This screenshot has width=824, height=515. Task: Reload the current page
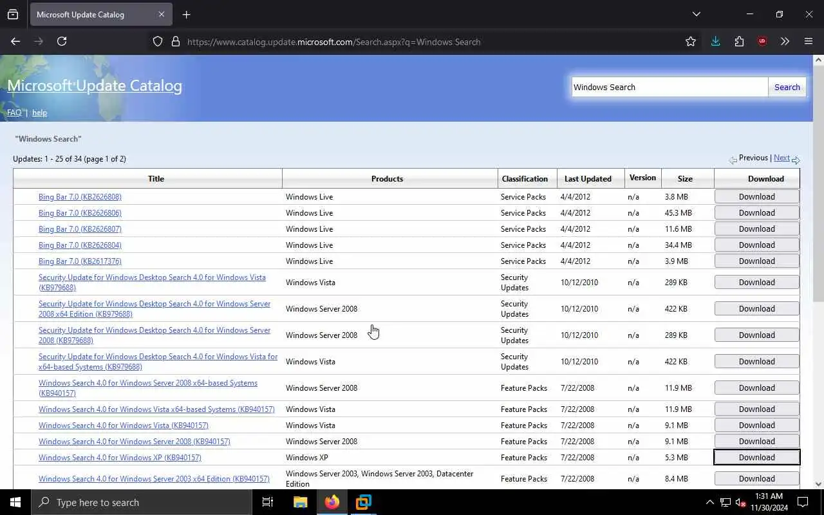point(62,41)
